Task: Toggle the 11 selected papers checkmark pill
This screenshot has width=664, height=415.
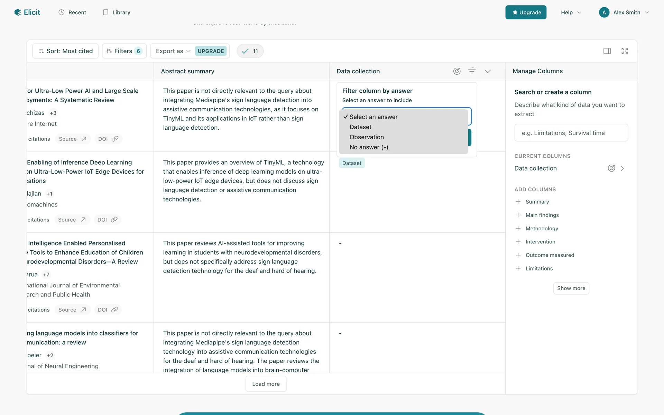Action: click(250, 51)
